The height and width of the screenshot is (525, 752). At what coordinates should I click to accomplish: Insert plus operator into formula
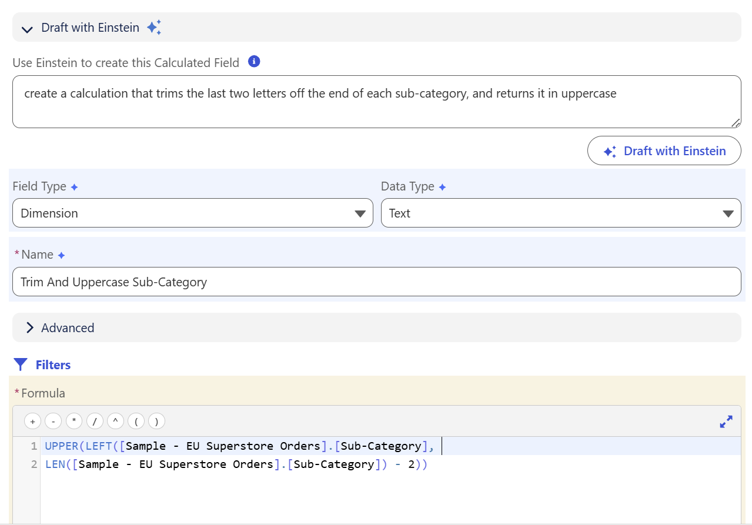(x=32, y=421)
